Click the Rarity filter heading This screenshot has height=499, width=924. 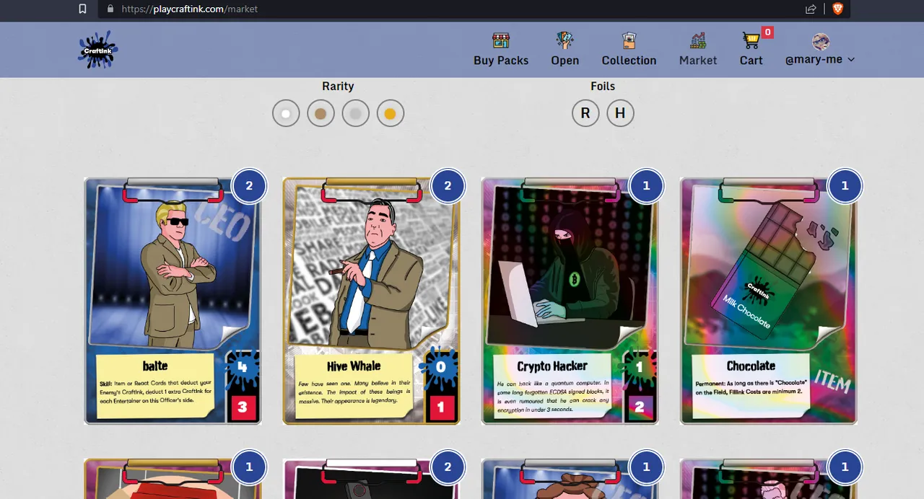(x=338, y=87)
